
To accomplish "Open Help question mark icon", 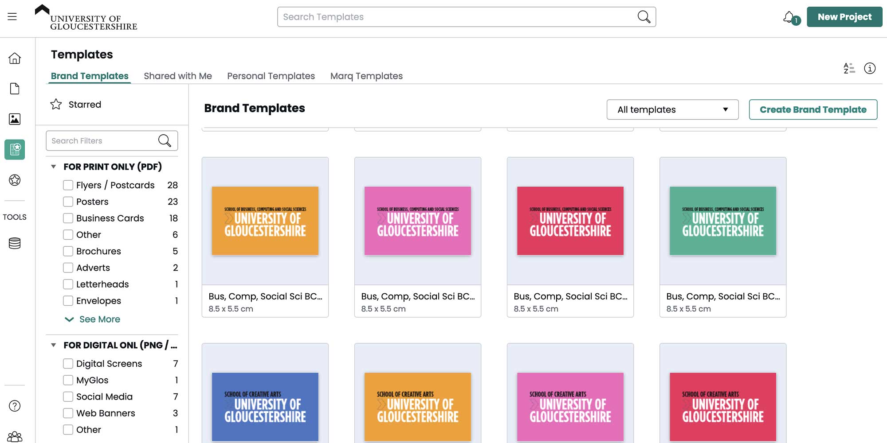I will (15, 406).
